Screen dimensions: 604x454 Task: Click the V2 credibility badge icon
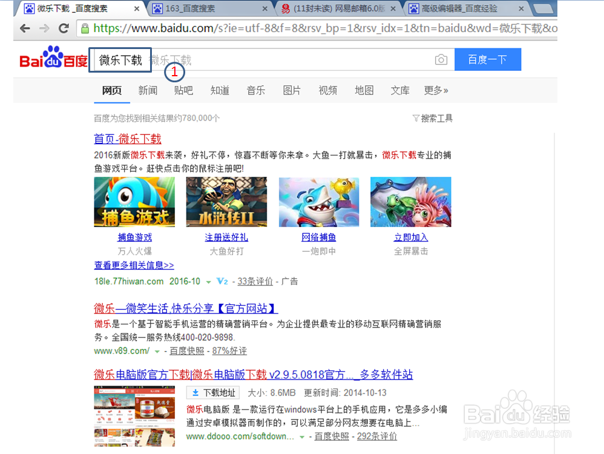(x=222, y=281)
